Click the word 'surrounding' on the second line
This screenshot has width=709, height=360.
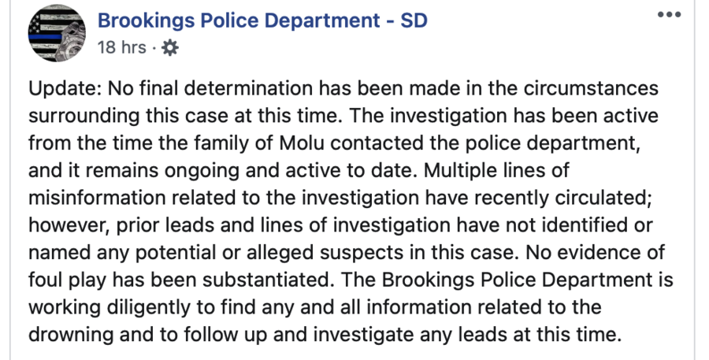(84, 117)
